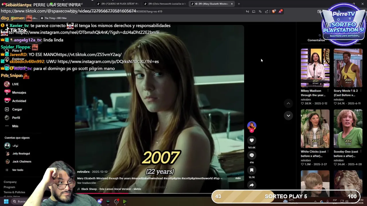Like the video with the heart icon
This screenshot has height=206, width=367.
[x=251, y=140]
